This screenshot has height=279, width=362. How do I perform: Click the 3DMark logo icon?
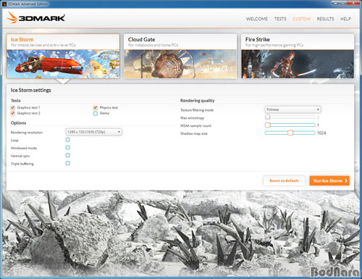(x=12, y=17)
